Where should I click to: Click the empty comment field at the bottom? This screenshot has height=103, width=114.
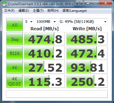(57, 94)
